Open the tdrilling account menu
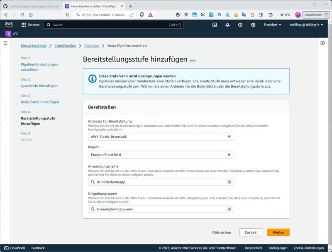This screenshot has width=332, height=252. coord(306,25)
